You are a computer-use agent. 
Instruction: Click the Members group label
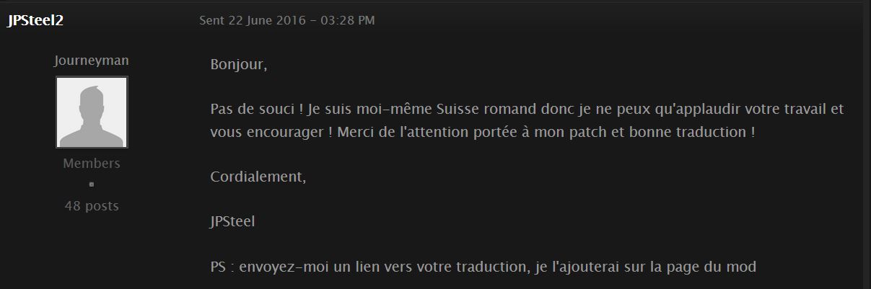92,164
